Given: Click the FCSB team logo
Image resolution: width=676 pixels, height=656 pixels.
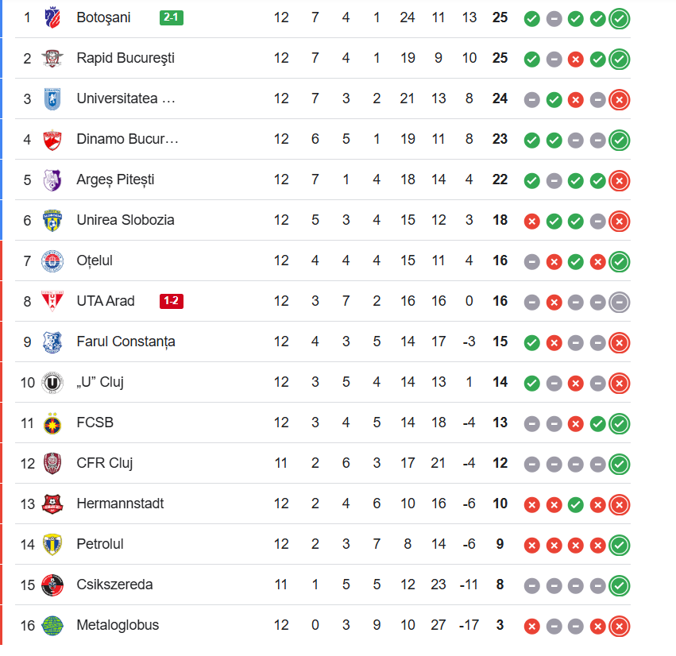Looking at the screenshot, I should click(x=52, y=423).
